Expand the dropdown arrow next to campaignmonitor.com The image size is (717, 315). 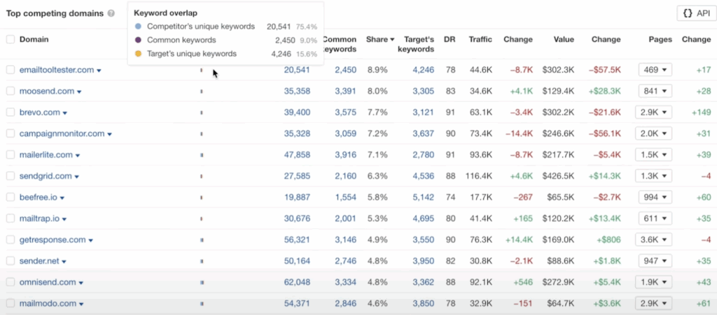click(110, 134)
